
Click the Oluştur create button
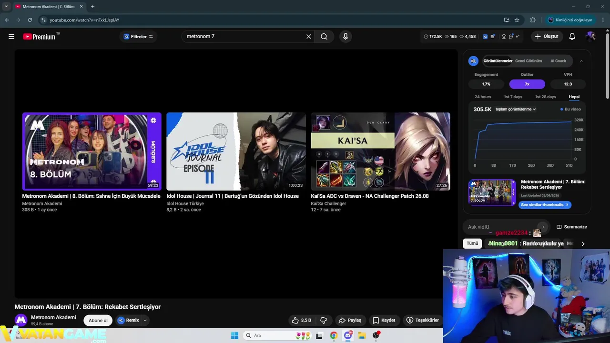click(547, 37)
